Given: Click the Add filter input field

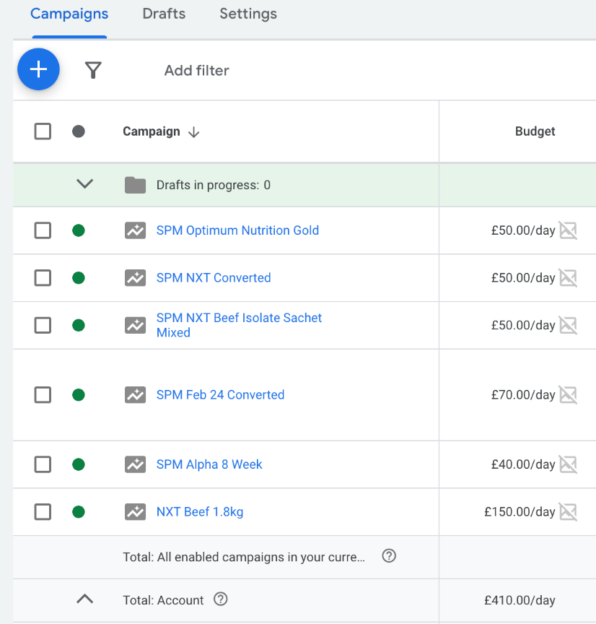Looking at the screenshot, I should coord(197,70).
